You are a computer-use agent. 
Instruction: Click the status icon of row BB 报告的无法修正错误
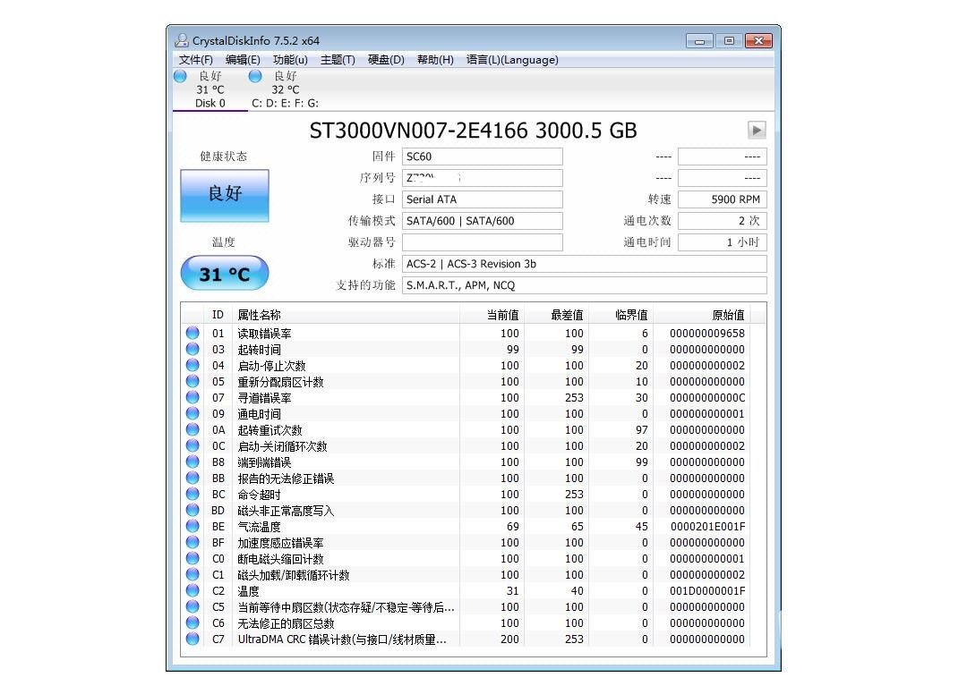click(193, 478)
